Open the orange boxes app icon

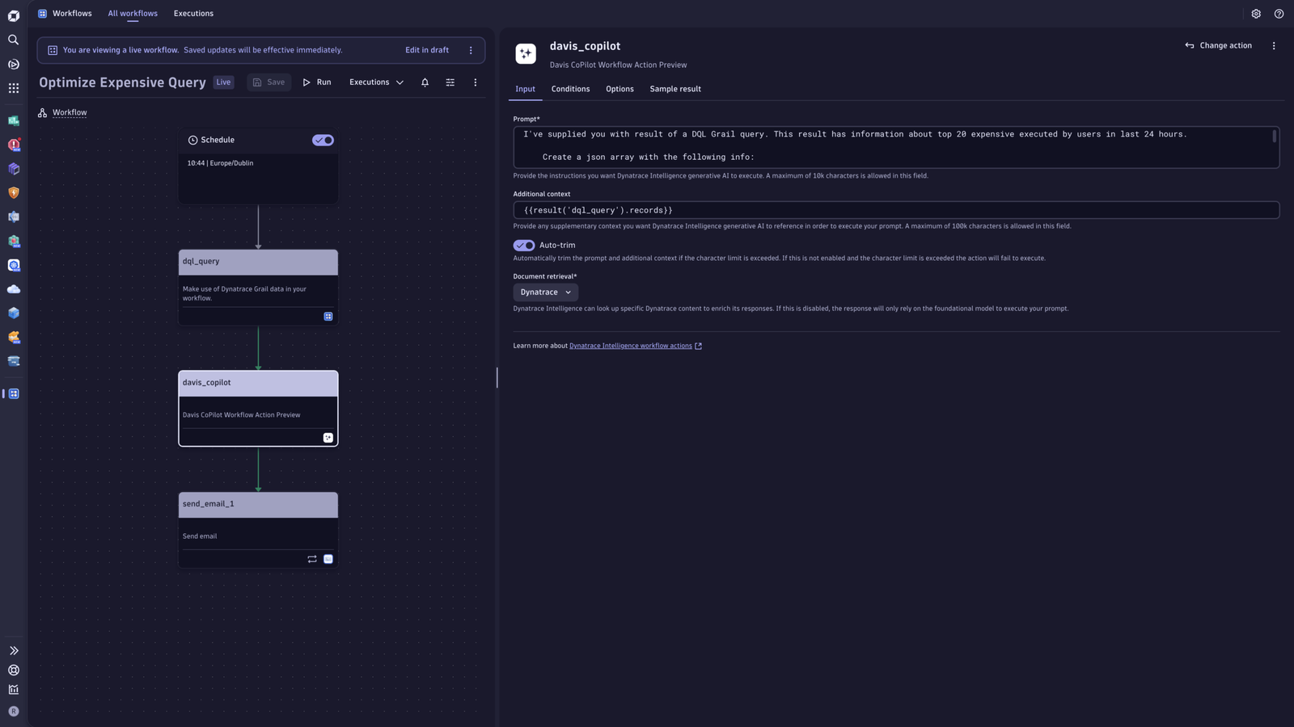pyautogui.click(x=14, y=338)
